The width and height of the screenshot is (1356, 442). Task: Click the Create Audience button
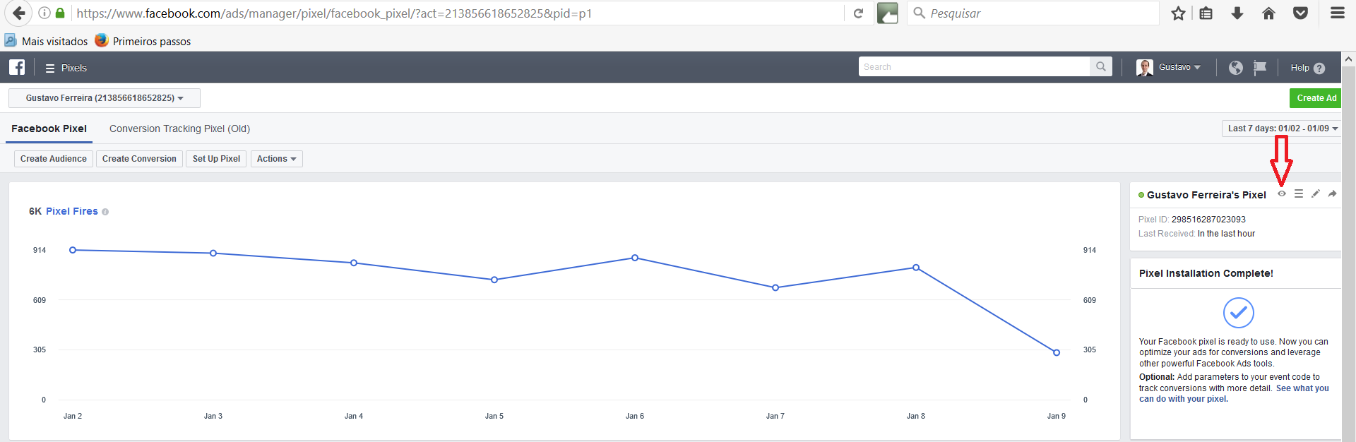pyautogui.click(x=54, y=159)
